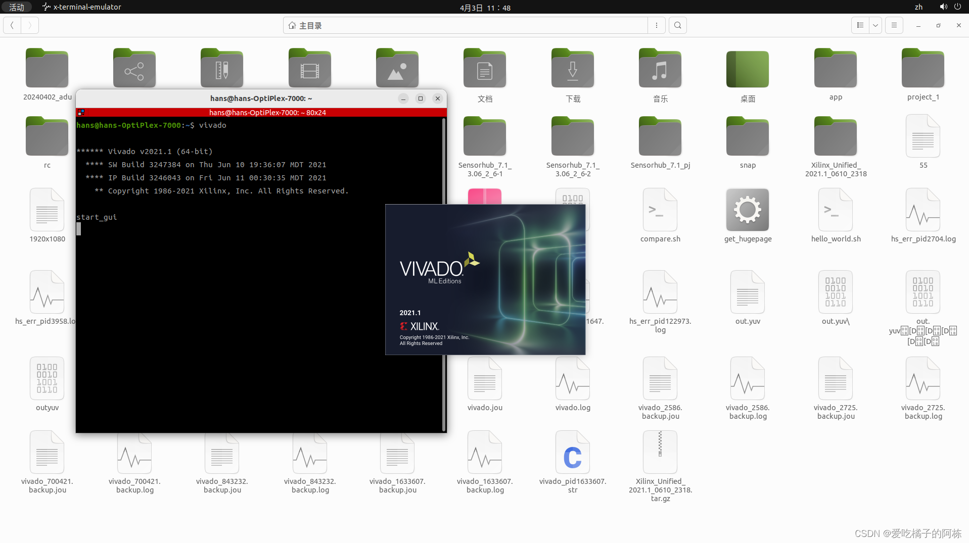The height and width of the screenshot is (543, 969).
Task: Select the out.yuv file
Action: tap(748, 292)
